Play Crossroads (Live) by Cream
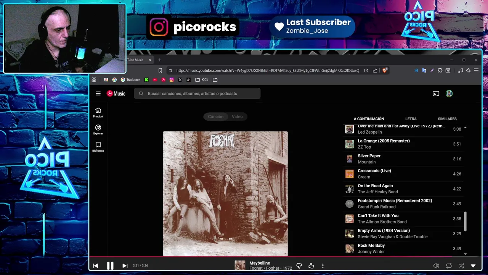Screen dimensions: 488x275 pos(403,174)
